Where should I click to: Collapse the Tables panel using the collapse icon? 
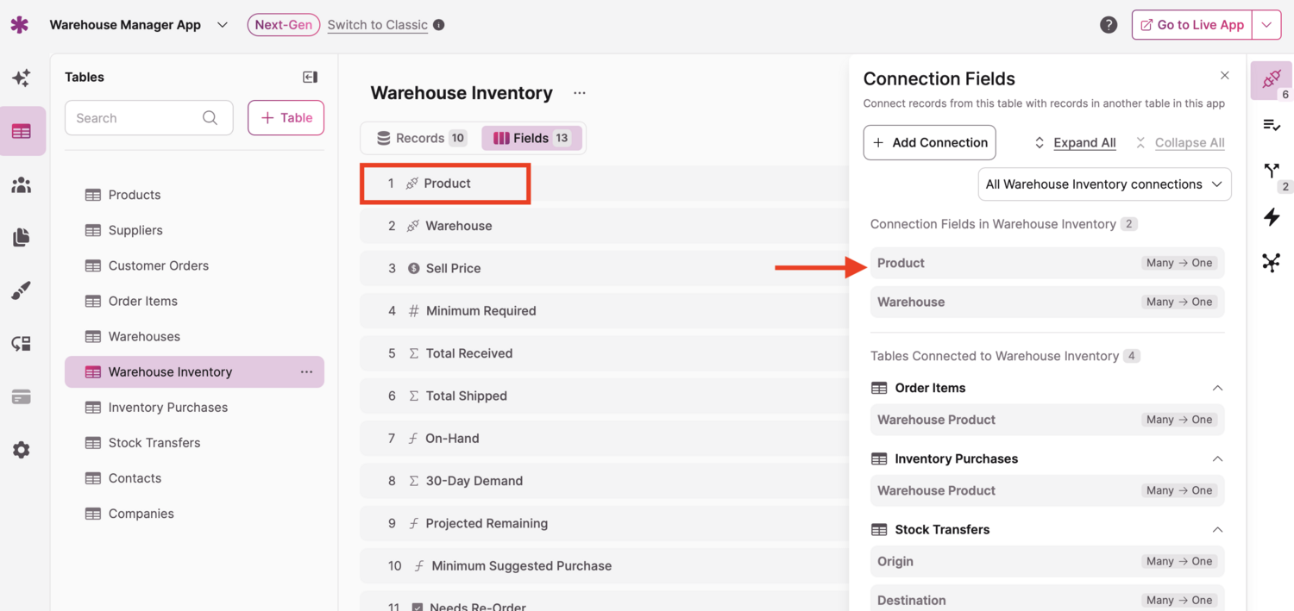311,78
